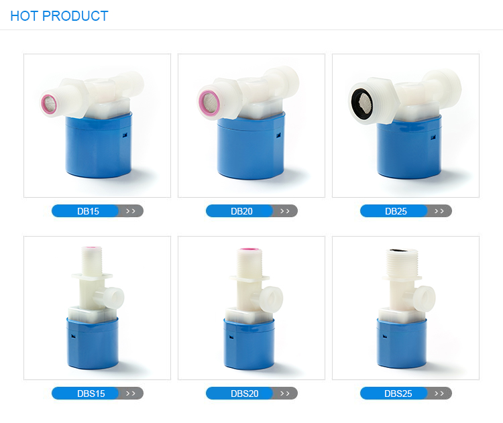Open the DBS15 product image

pos(97,308)
